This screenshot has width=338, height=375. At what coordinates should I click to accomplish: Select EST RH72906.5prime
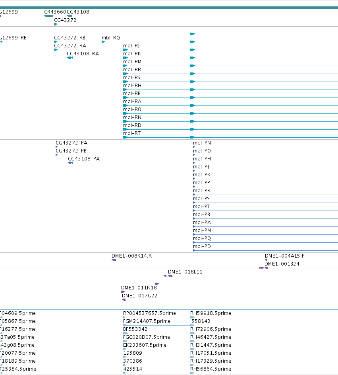[x=211, y=329]
